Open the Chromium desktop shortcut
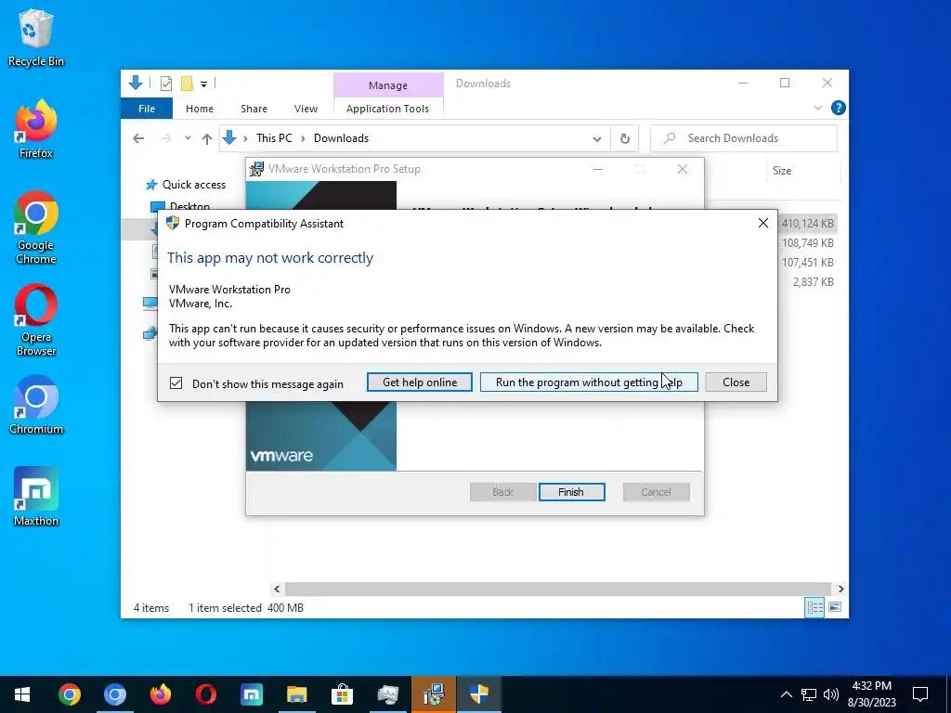Screen dimensions: 951x713 coord(36,406)
